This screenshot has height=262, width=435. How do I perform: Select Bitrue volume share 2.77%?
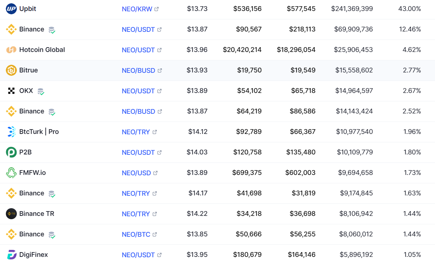coord(412,70)
